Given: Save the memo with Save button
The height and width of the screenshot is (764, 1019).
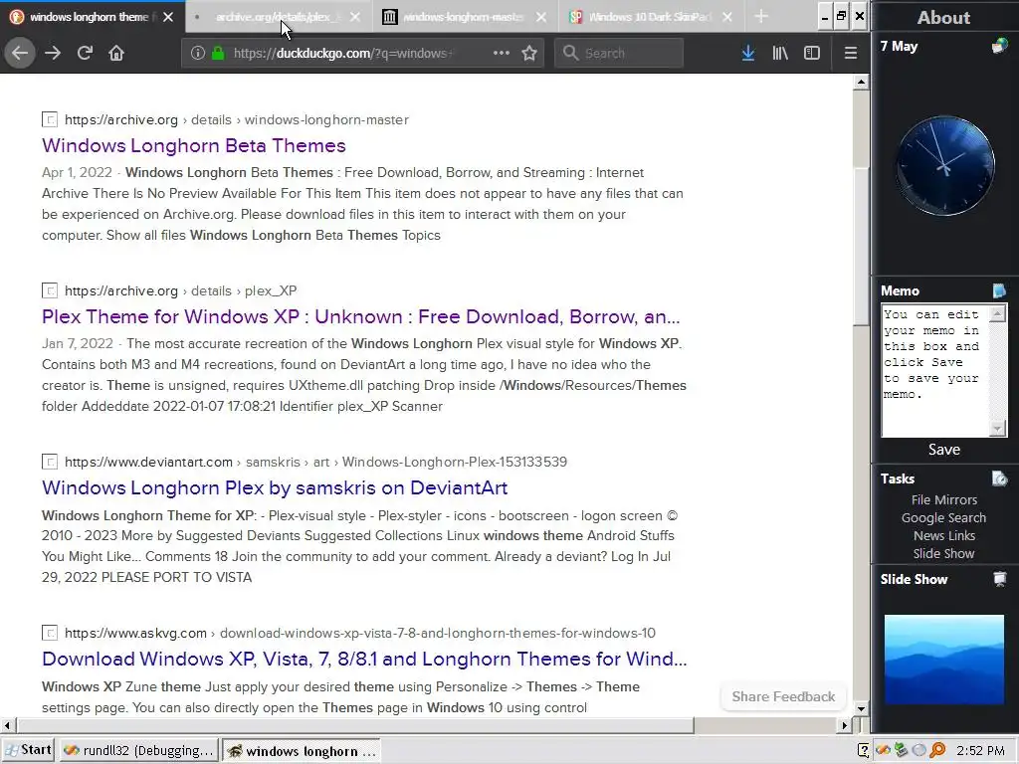Looking at the screenshot, I should 943,450.
